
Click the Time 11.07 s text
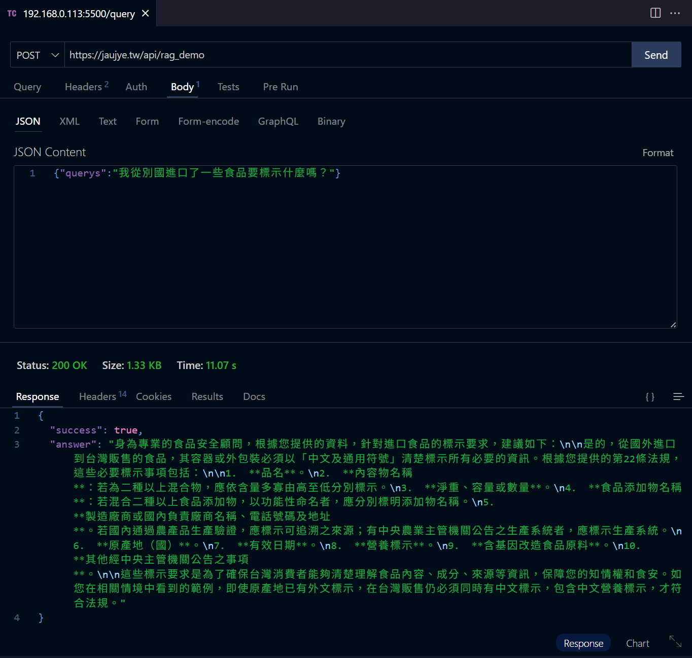coord(206,365)
